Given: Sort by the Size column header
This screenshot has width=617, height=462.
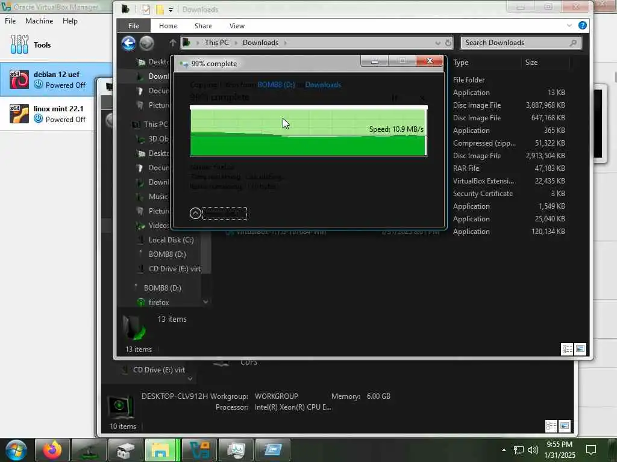Looking at the screenshot, I should point(531,63).
